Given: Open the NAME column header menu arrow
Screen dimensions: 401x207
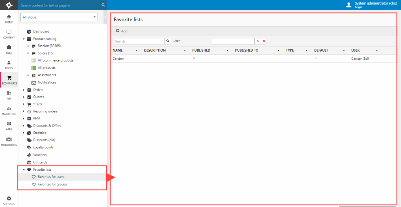Looking at the screenshot, I should coord(137,51).
